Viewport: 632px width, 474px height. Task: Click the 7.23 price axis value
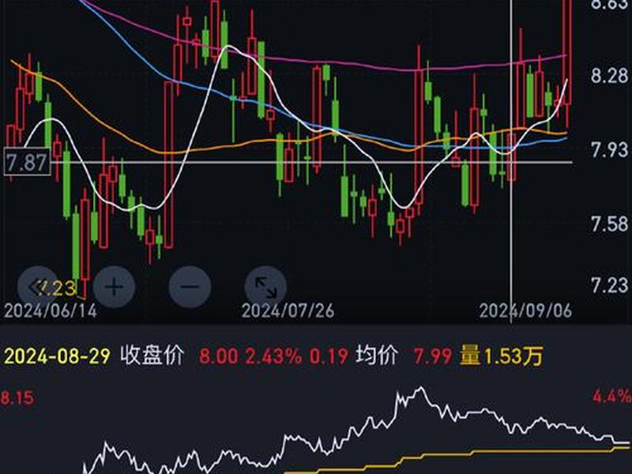610,285
